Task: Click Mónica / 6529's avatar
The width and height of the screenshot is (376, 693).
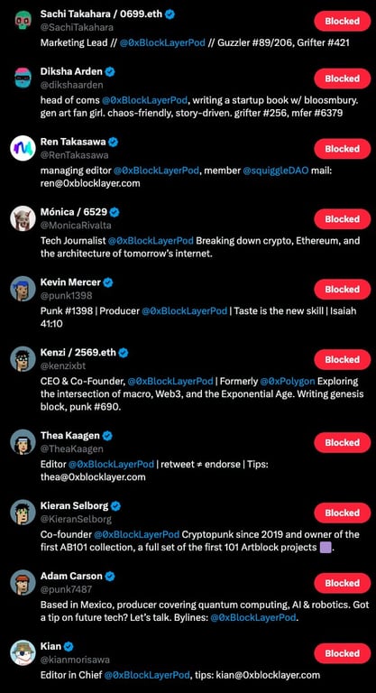Action: (x=23, y=218)
